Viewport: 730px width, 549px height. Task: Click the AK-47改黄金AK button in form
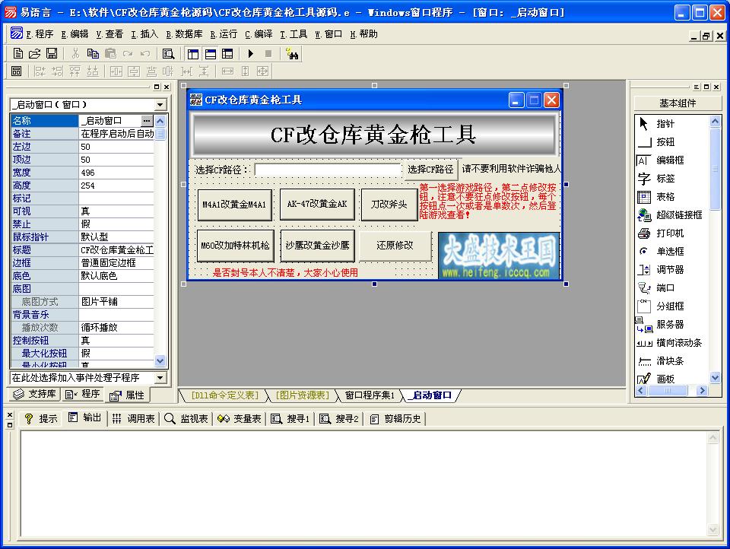(317, 205)
